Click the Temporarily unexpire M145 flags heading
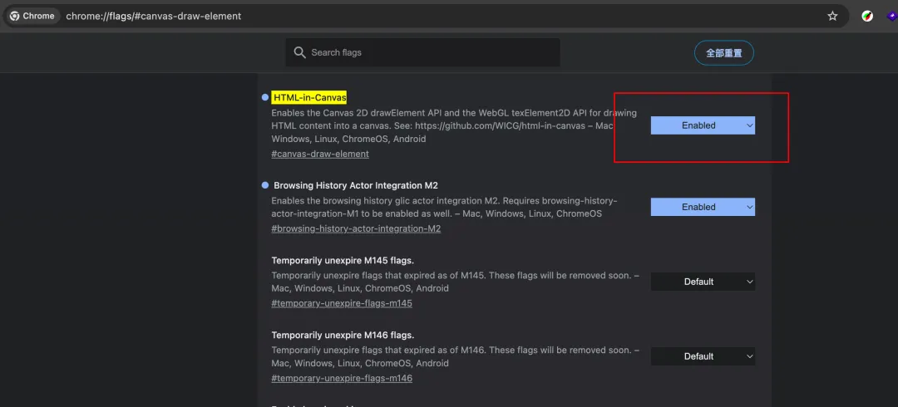898x407 pixels. point(343,260)
